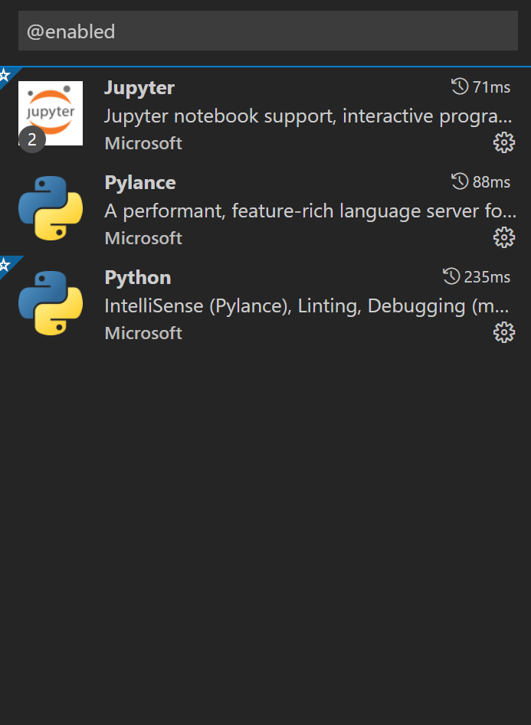Click Jupyter's circular 2 count badge
Image resolution: width=531 pixels, height=725 pixels.
point(31,140)
